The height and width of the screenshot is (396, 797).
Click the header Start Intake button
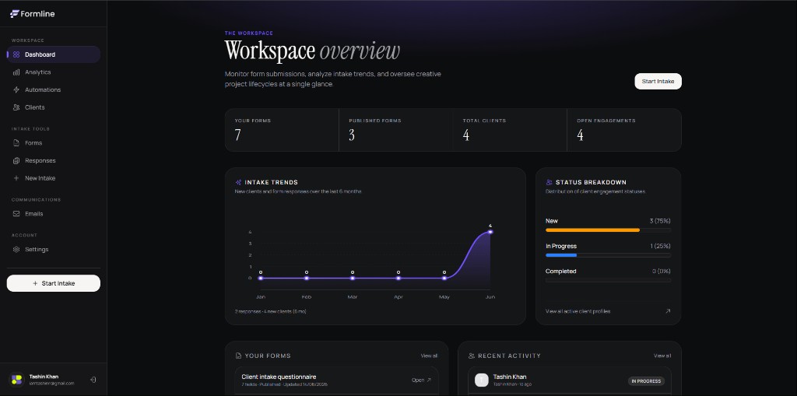658,82
